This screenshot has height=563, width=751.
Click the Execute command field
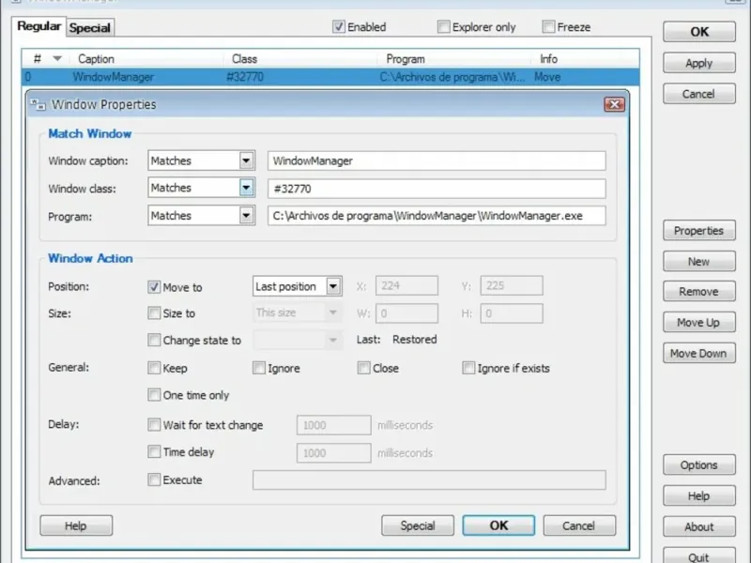429,479
